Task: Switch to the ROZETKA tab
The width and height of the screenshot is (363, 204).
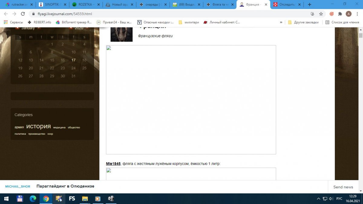Action: click(85, 5)
